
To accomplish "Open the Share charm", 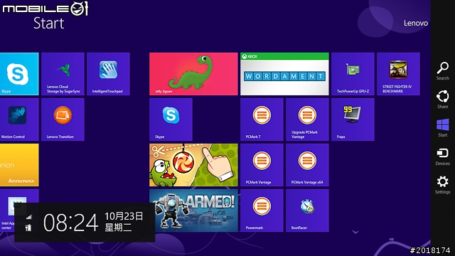I will [x=442, y=99].
